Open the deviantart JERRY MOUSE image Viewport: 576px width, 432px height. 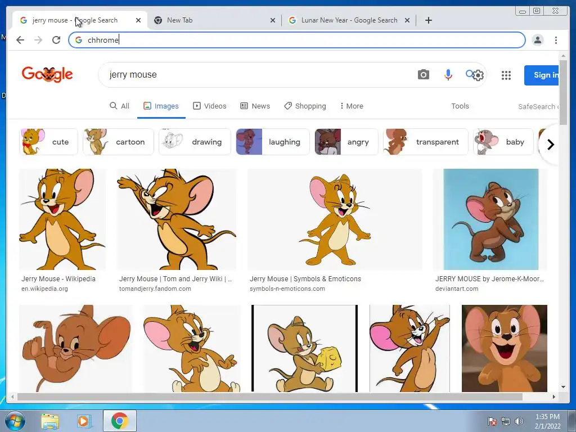(490, 219)
